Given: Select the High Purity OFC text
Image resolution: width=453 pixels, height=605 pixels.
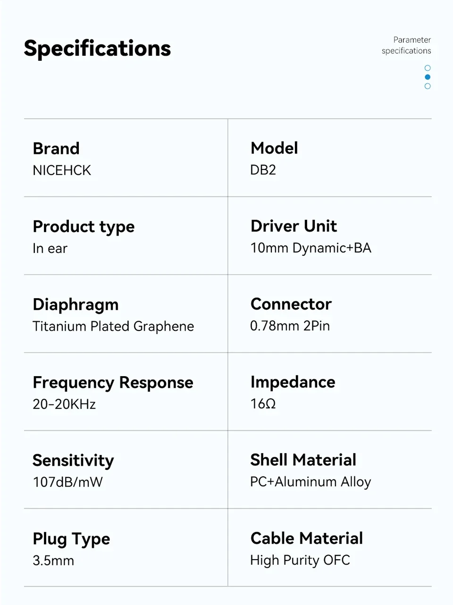Looking at the screenshot, I should [300, 560].
